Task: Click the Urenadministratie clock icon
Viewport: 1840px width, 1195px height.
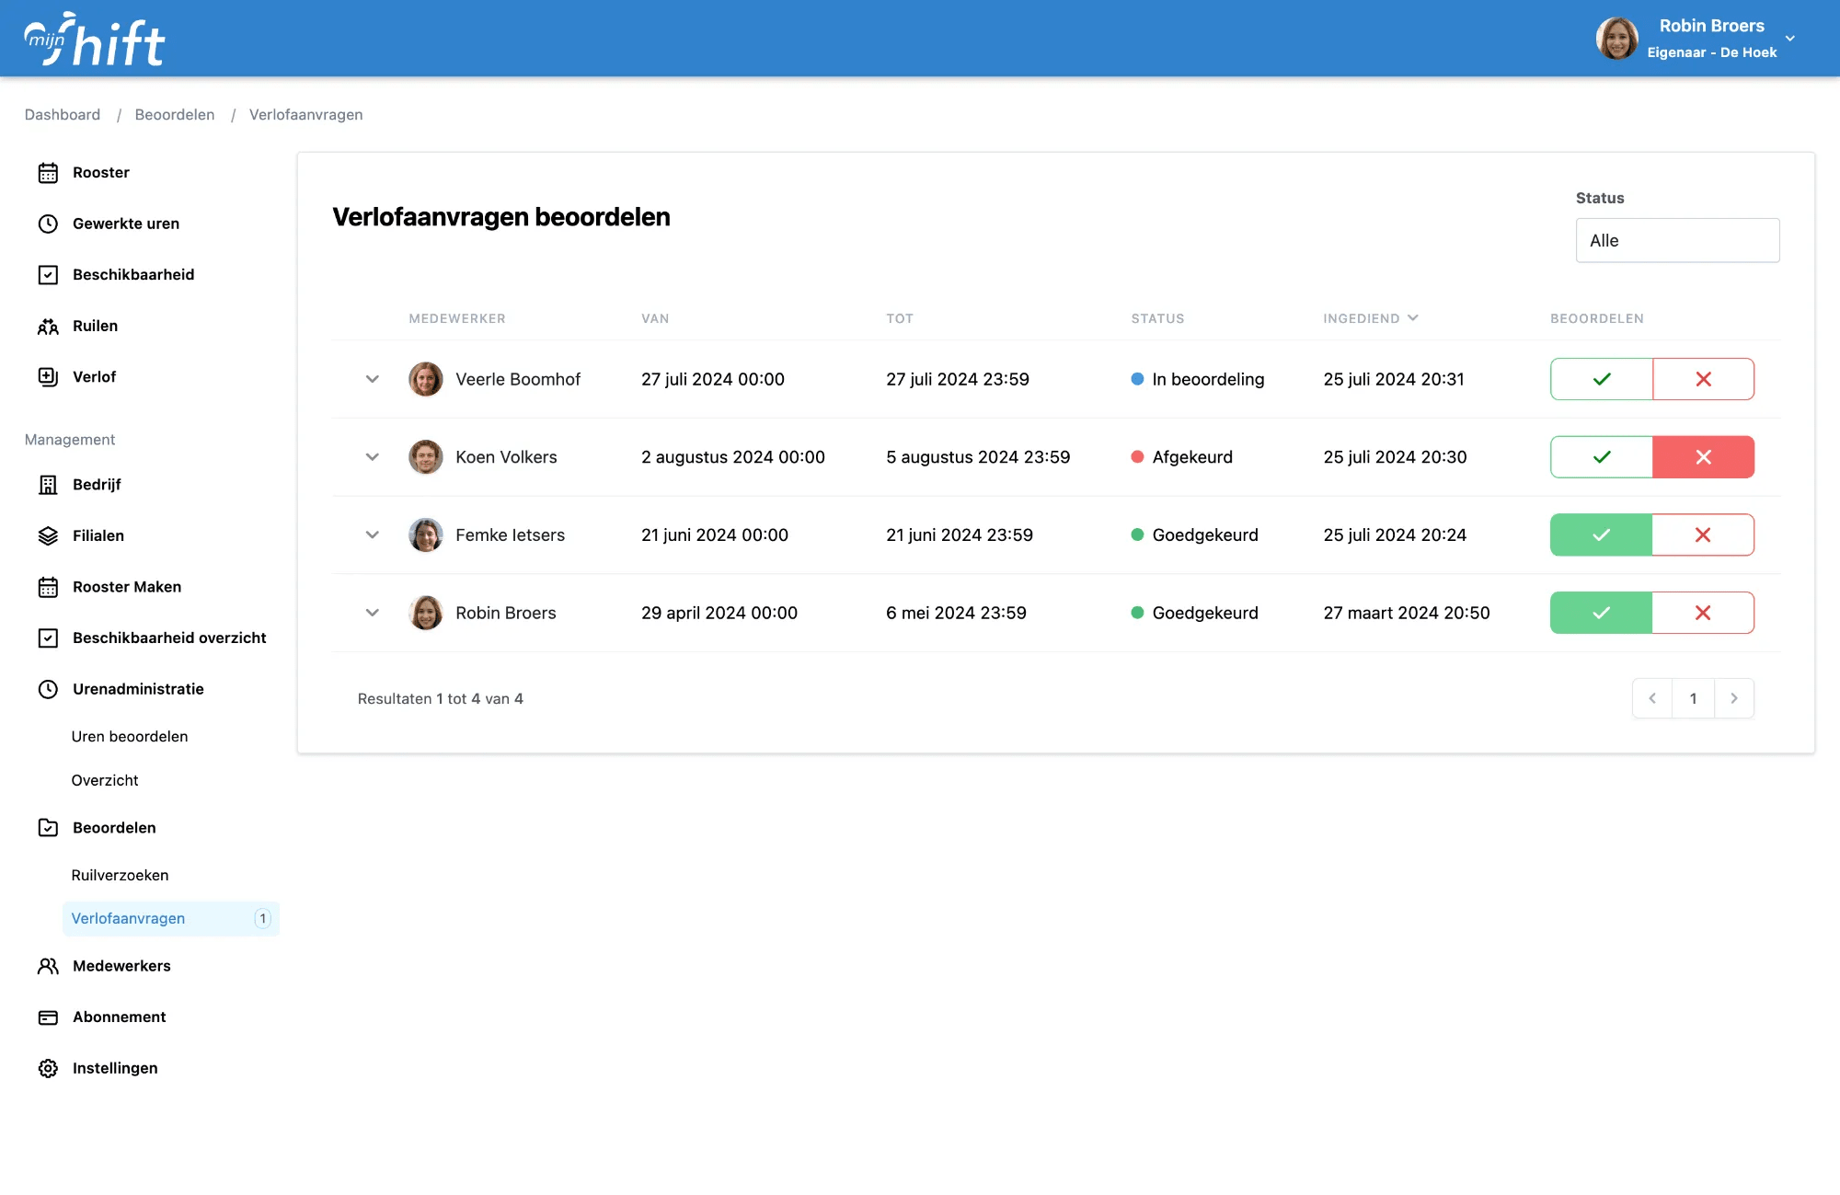Action: [x=48, y=689]
